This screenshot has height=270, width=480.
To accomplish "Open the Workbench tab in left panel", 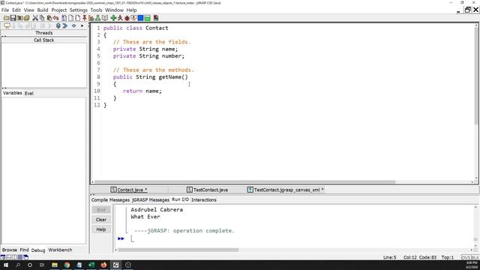I will click(60, 250).
